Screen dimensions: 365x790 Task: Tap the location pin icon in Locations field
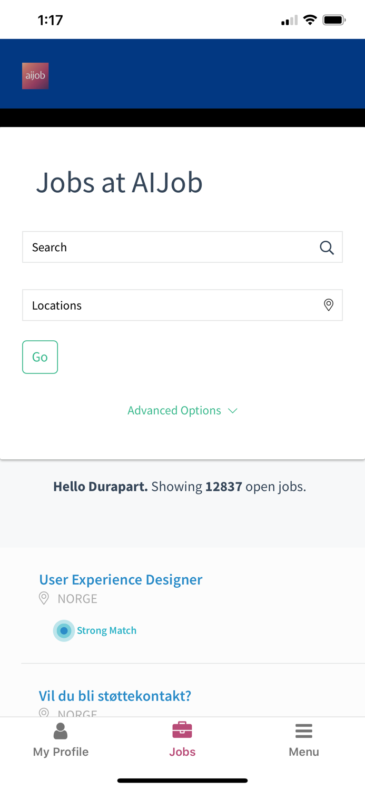pos(328,305)
